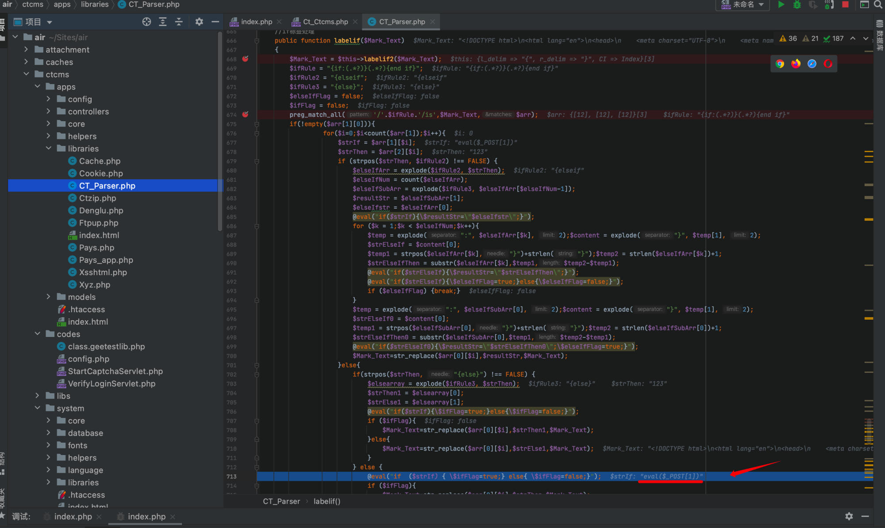This screenshot has width=885, height=528.
Task: Stop execution with the red square
Action: pos(845,4)
